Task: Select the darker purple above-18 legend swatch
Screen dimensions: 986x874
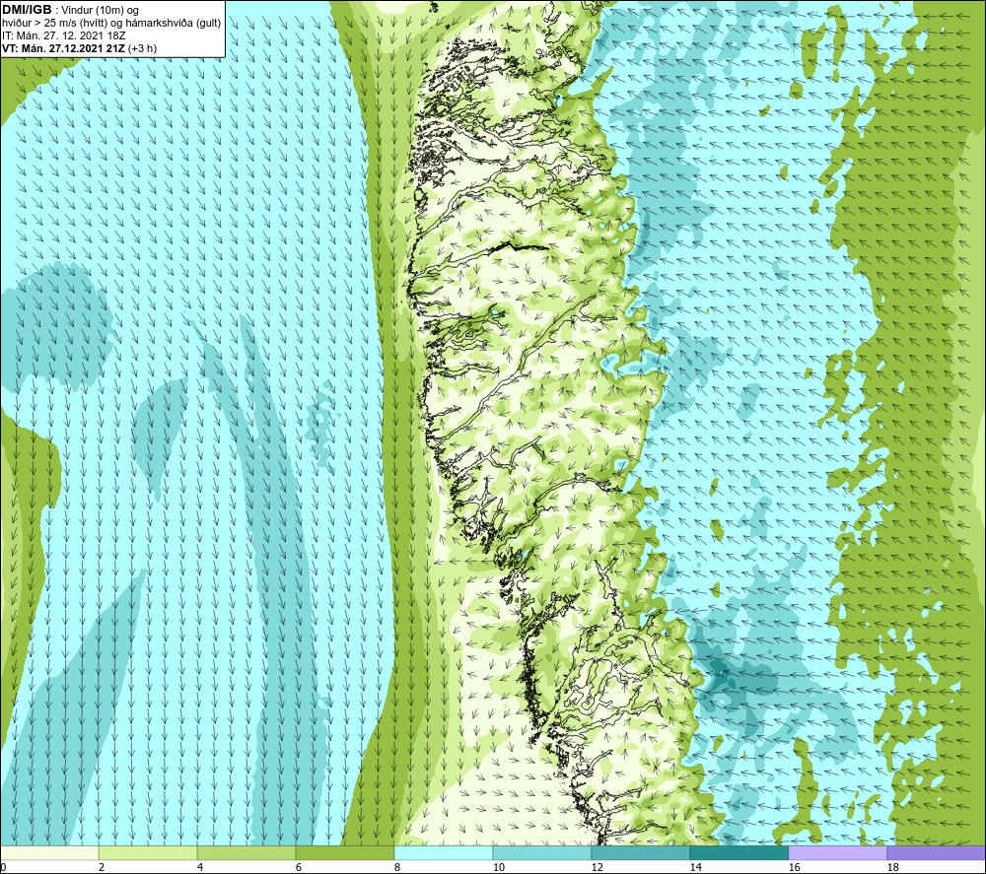Action: 937,853
